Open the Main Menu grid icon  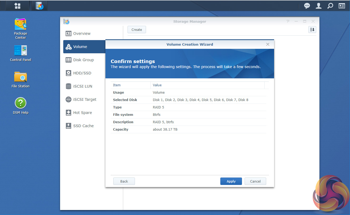(x=17, y=6)
